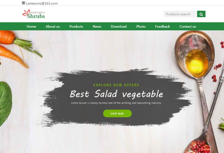
Task: Click the envelope email icon
Action: tap(24, 3)
